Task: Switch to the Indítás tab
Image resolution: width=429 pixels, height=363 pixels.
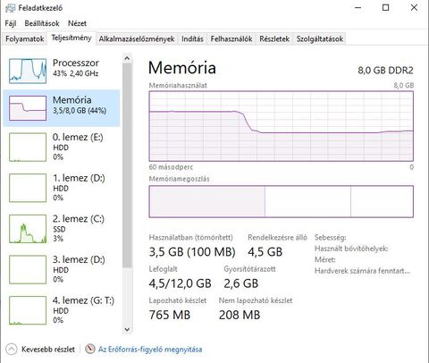Action: point(192,38)
